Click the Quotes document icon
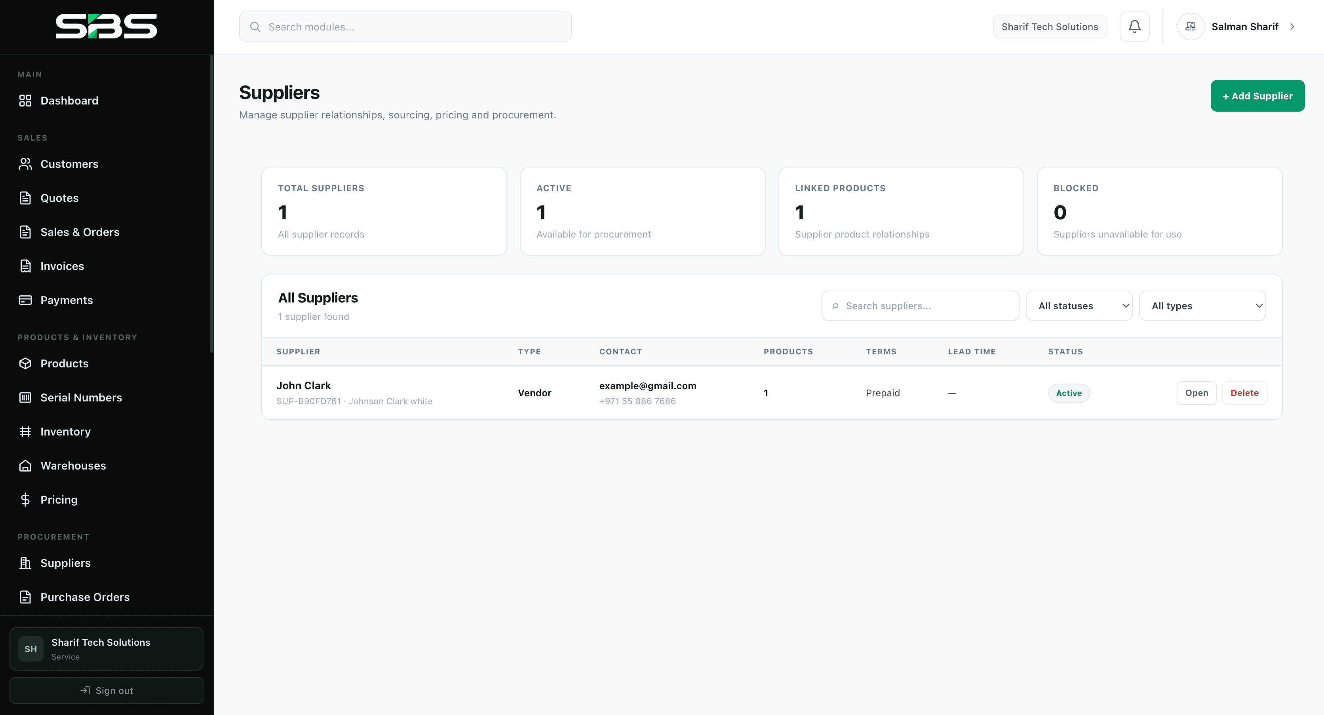 click(x=25, y=198)
